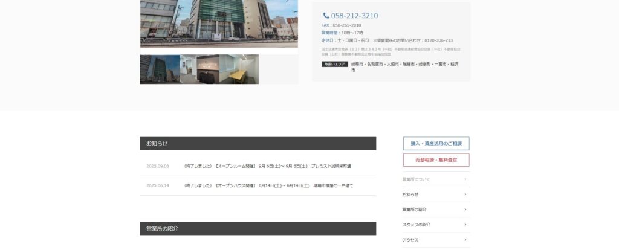Select the reception desk thumbnail
The width and height of the screenshot is (619, 250).
199,69
